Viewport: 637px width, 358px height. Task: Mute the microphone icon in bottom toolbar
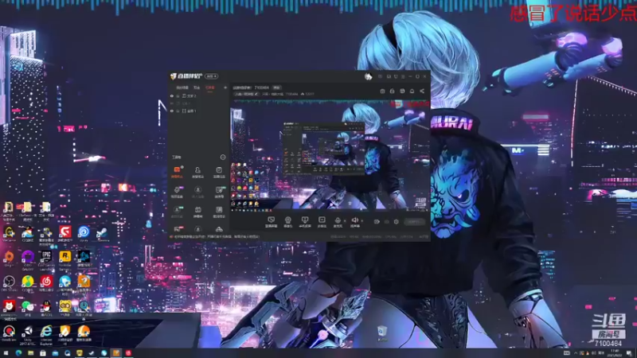point(338,222)
